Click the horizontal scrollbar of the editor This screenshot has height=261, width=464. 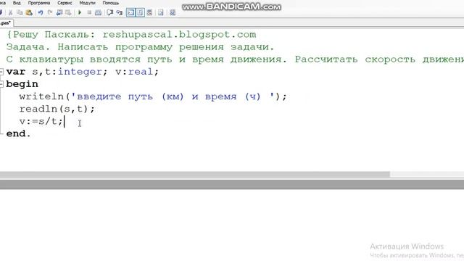coord(195,174)
